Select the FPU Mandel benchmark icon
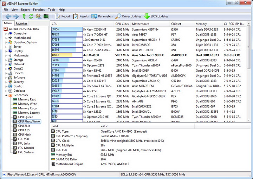The height and width of the screenshot is (179, 253). pos(15,148)
